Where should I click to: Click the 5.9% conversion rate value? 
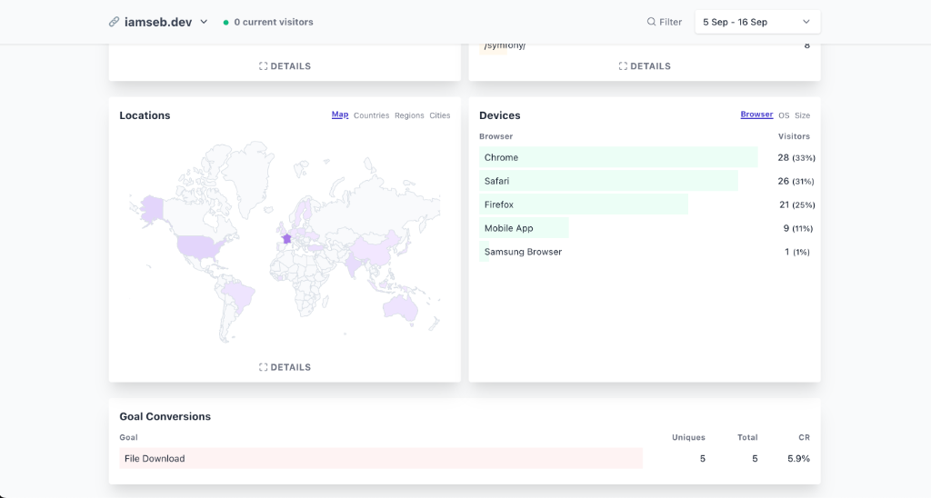pyautogui.click(x=798, y=458)
